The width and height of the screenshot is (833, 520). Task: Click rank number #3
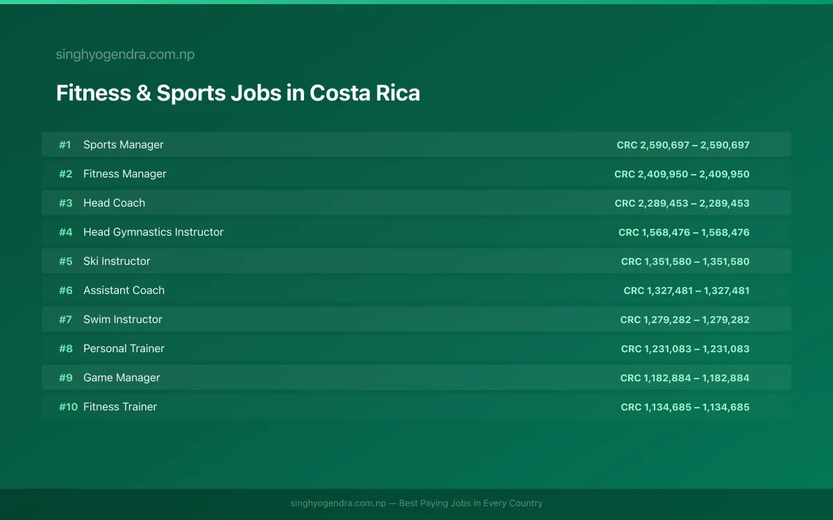coord(65,203)
